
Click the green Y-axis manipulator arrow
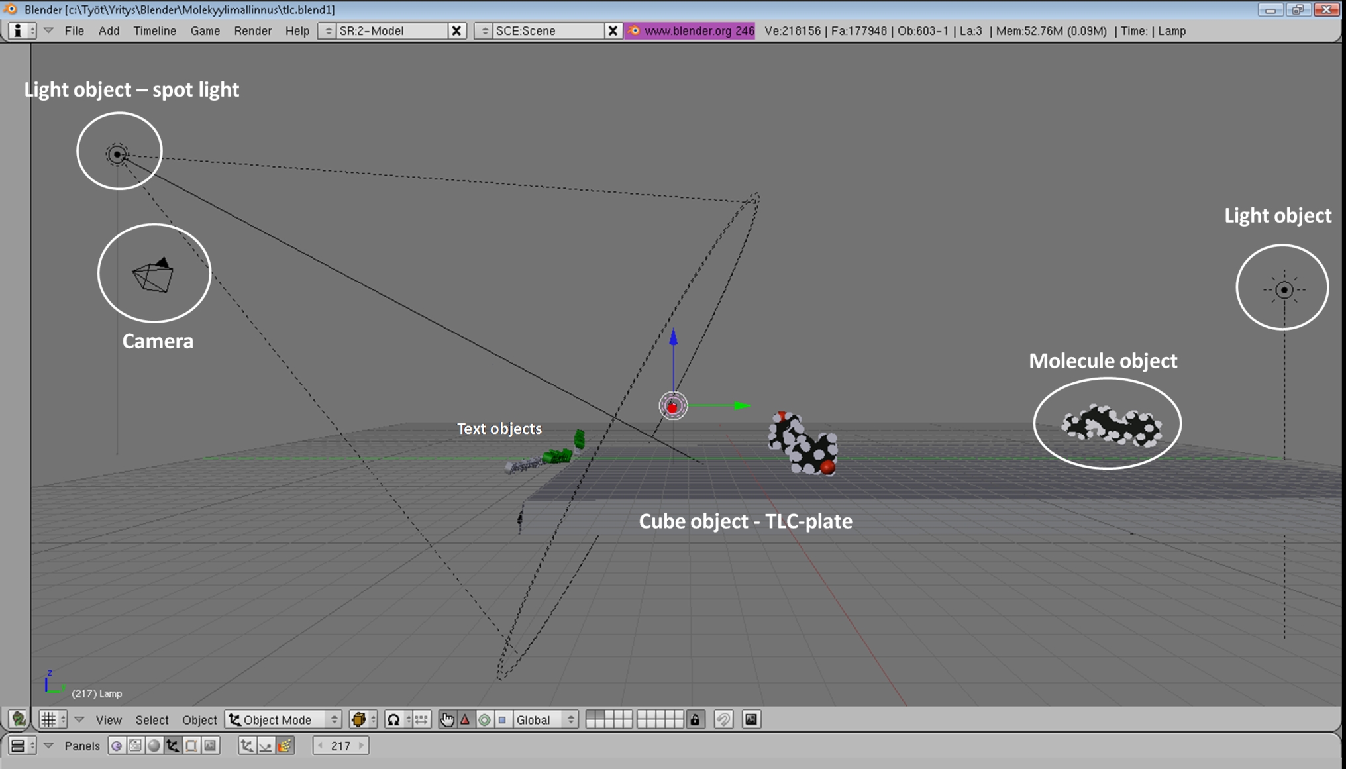click(742, 405)
